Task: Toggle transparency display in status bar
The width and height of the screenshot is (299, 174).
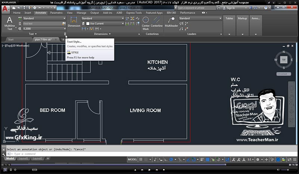Action: pos(207,159)
